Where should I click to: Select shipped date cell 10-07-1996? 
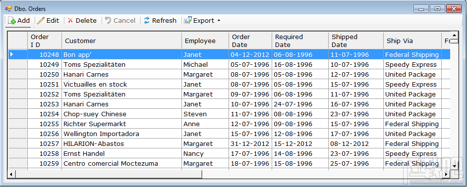coord(356,64)
